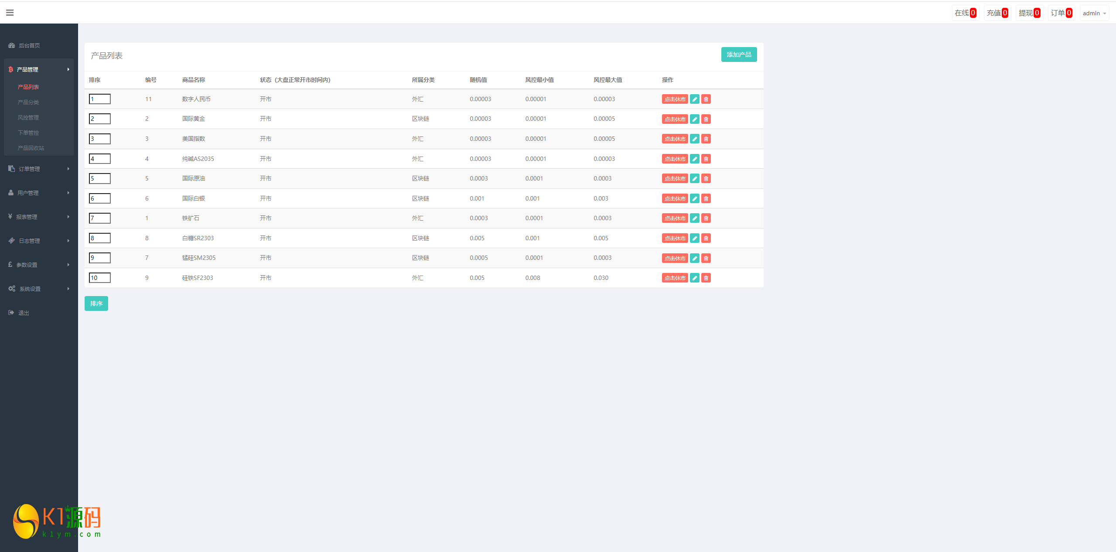Delete the 硅铁SF2303 row via trash icon
Screen dimensions: 1116x552
706,278
